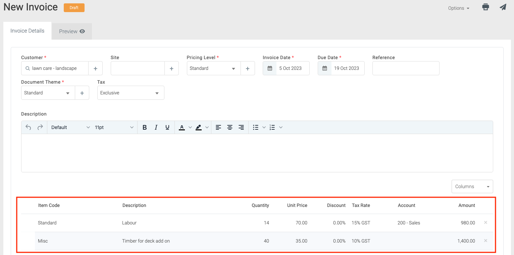
Task: Click the undo icon in the editor
Action: coord(28,127)
